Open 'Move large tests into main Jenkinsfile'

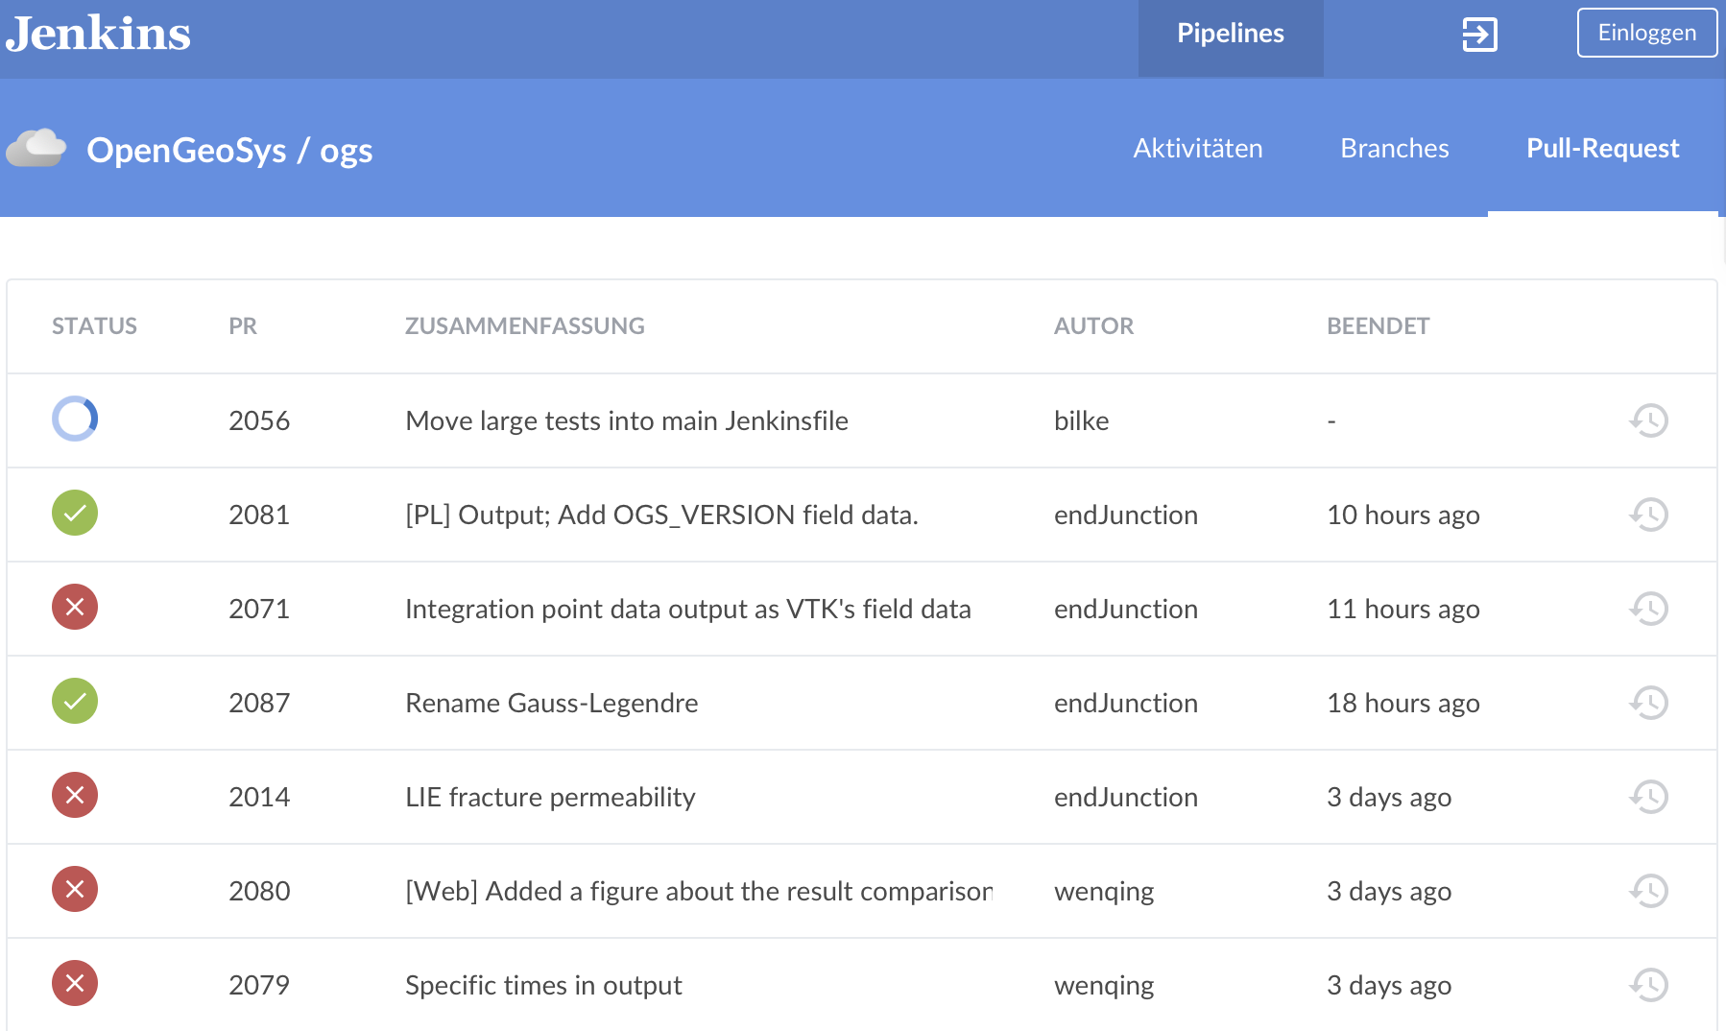tap(627, 420)
